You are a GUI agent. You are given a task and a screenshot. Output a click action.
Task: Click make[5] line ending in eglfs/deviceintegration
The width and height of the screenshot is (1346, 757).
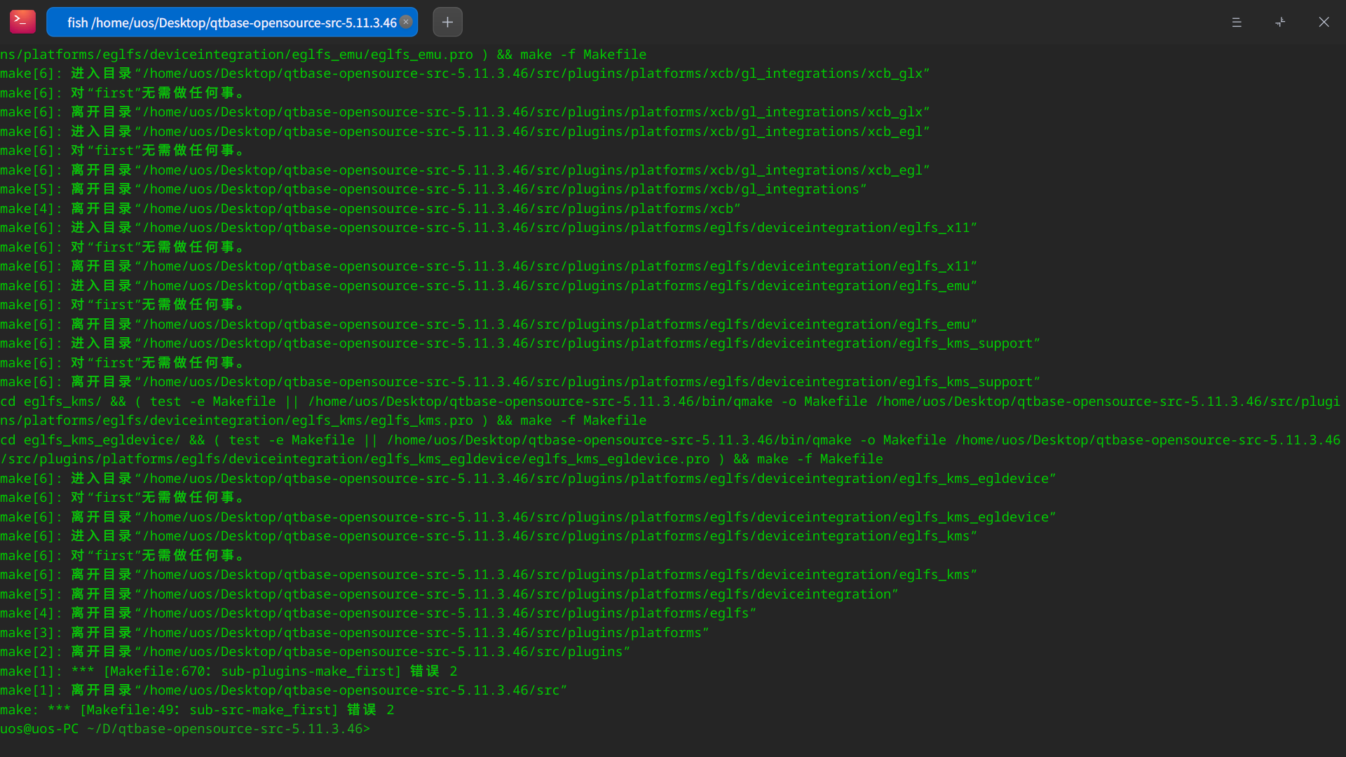click(449, 594)
